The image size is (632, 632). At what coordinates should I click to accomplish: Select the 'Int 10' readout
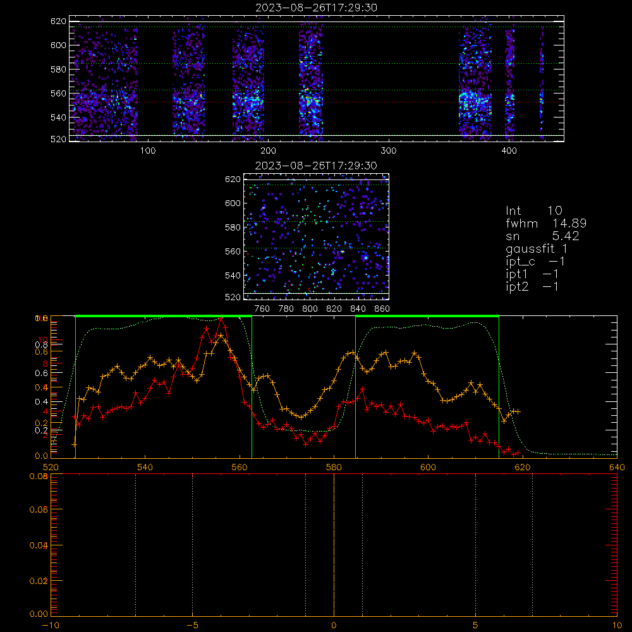pyautogui.click(x=533, y=210)
